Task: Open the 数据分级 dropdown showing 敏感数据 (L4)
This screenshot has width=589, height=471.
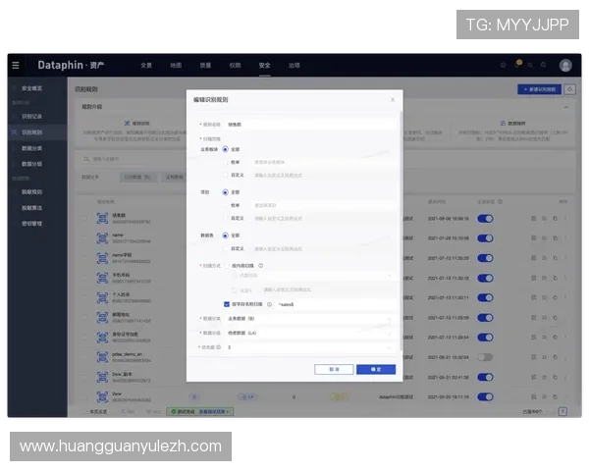Action: 309,333
